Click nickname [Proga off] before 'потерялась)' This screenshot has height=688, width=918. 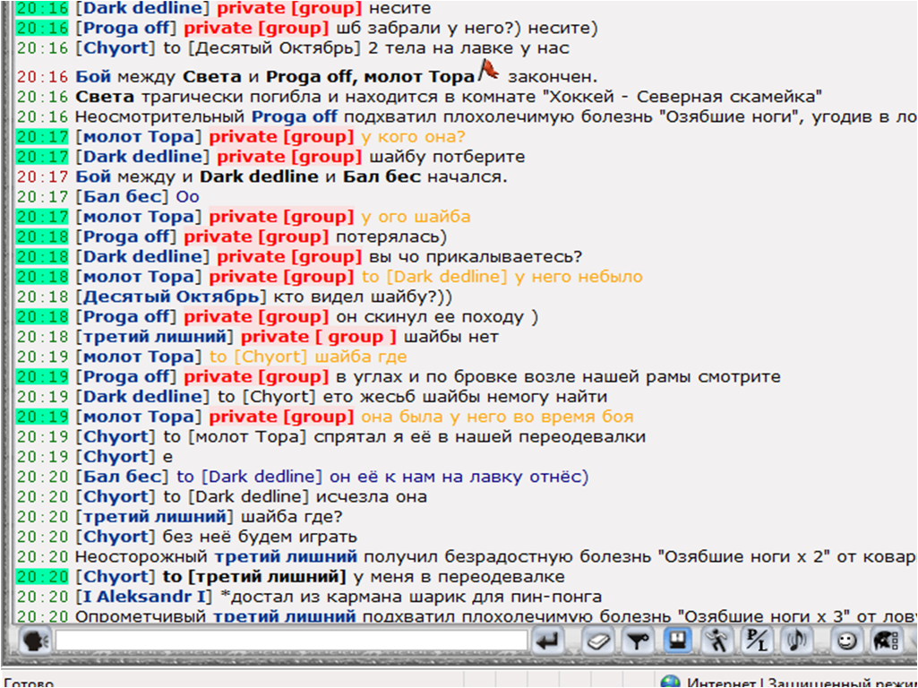126,236
